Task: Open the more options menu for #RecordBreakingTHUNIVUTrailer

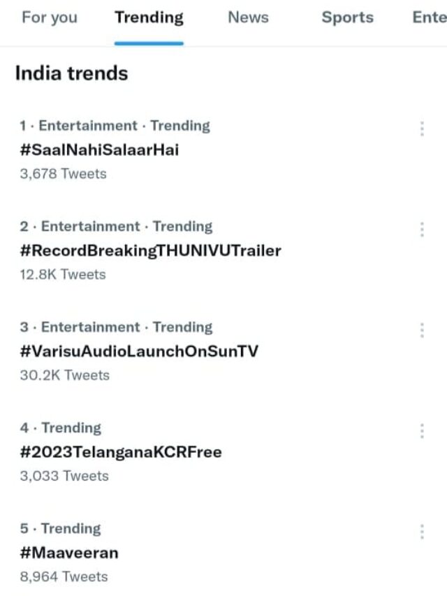Action: [x=422, y=231]
